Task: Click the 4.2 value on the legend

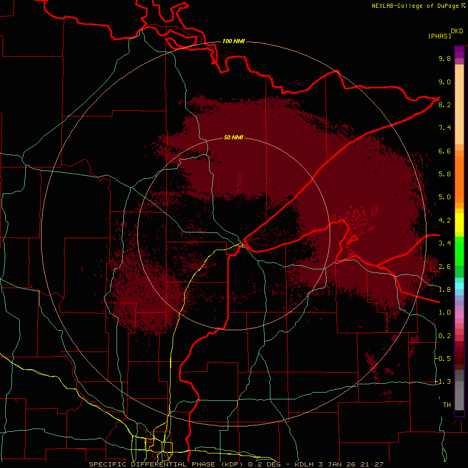Action: tap(445, 220)
